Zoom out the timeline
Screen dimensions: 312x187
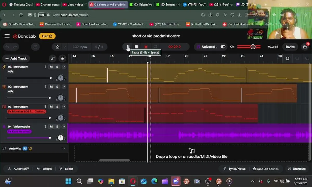point(297,58)
